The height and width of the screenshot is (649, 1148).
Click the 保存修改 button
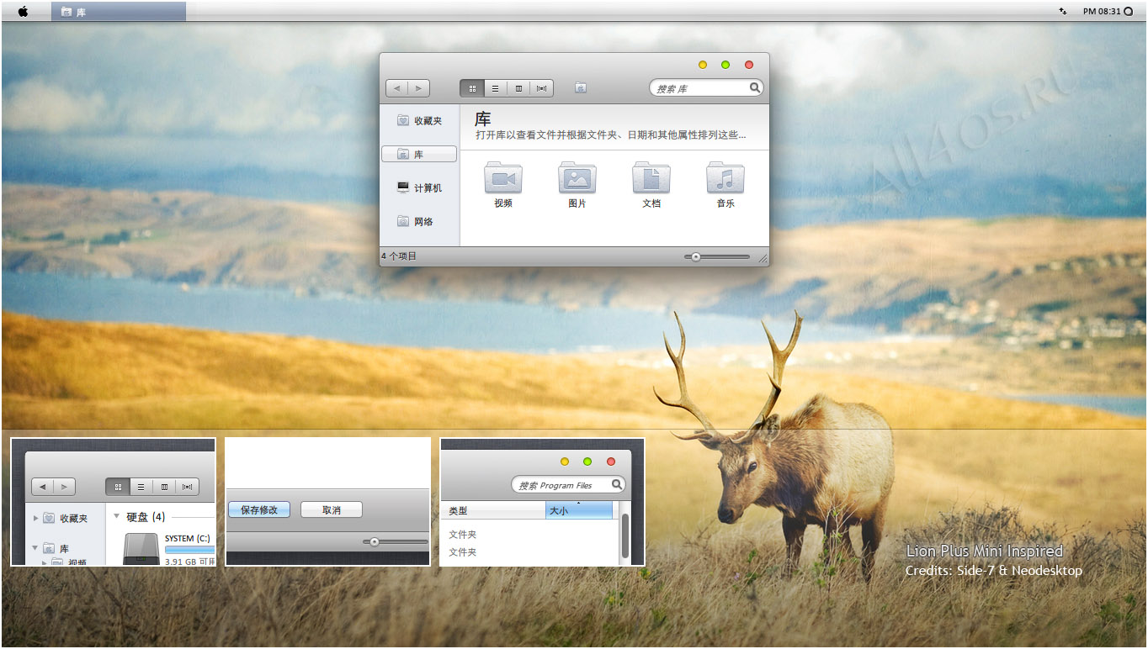[259, 509]
